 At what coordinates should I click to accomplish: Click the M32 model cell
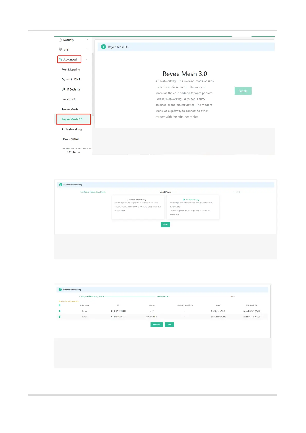tap(152, 311)
